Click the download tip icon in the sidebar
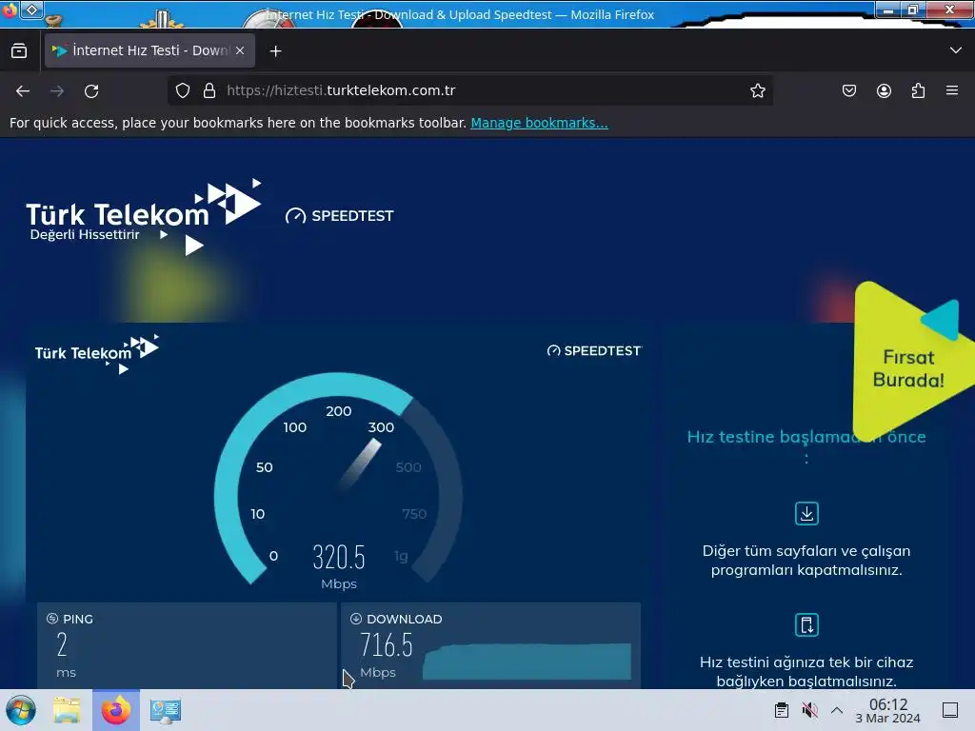The width and height of the screenshot is (975, 731). 806,513
